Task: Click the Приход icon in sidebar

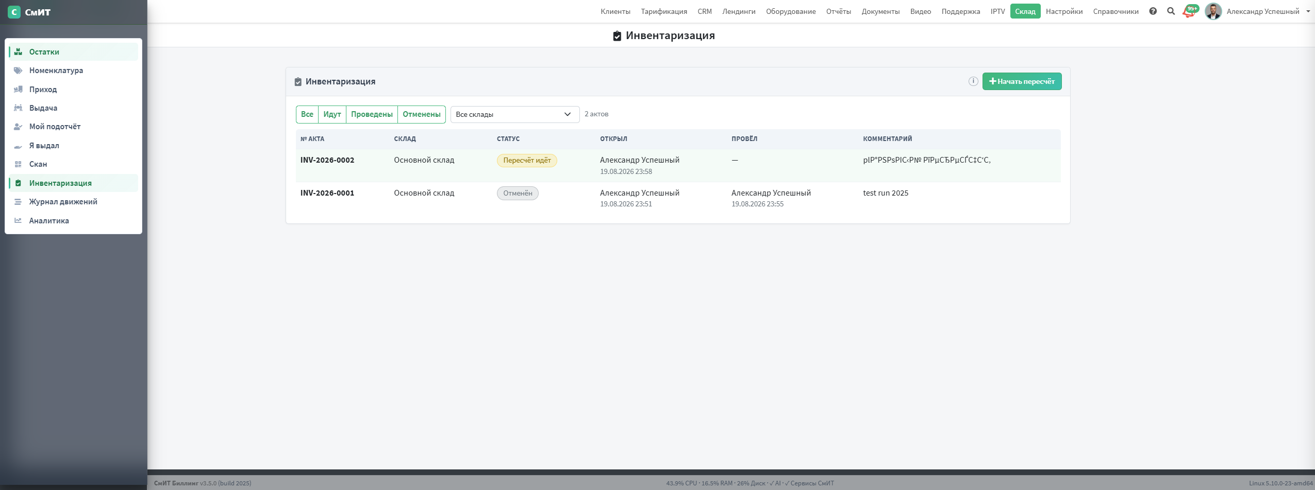Action: (x=18, y=89)
